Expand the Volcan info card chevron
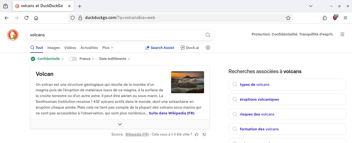This screenshot has height=143, width=352. (x=120, y=124)
